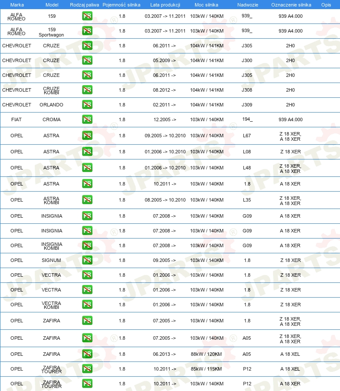Click the "159 Sportwagon" model cell
The image size is (340, 391).
tap(51, 32)
